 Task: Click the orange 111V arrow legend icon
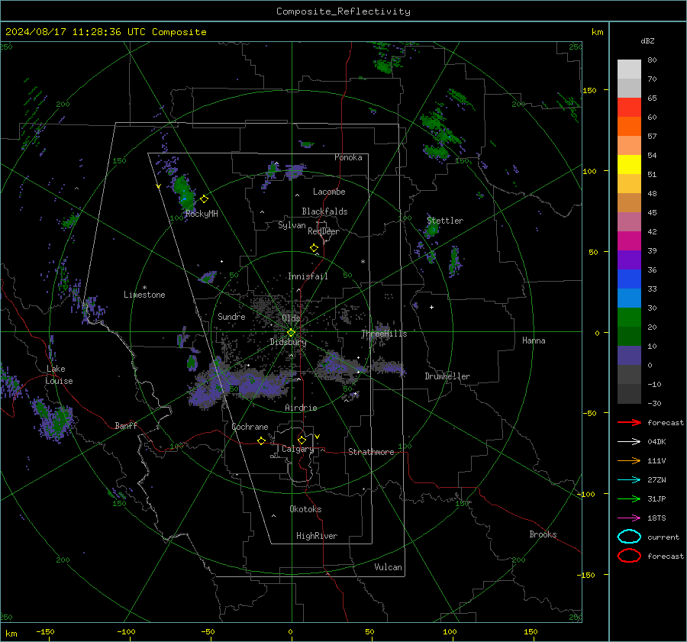click(x=629, y=460)
